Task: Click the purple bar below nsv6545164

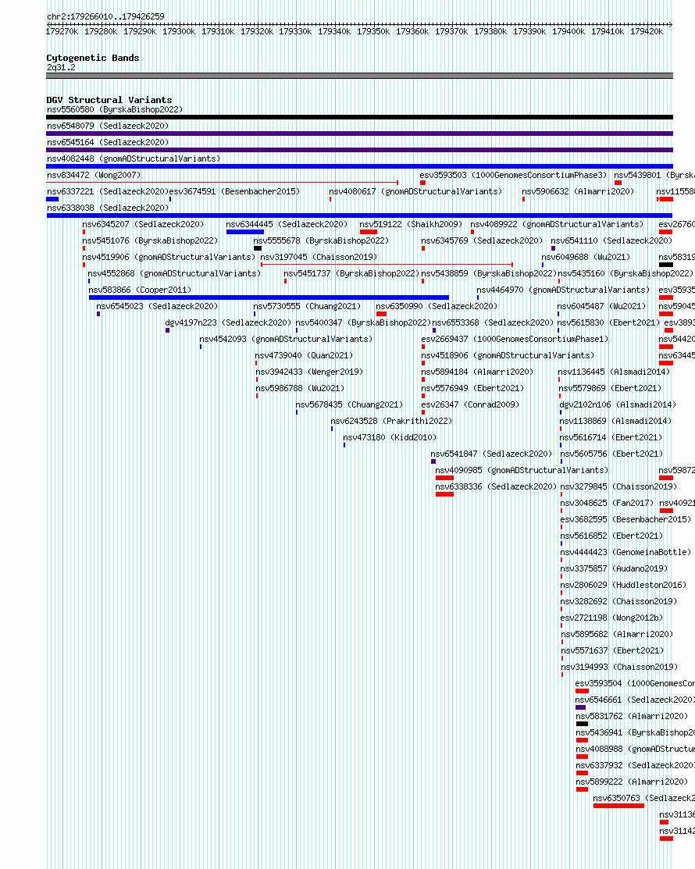Action: point(360,150)
